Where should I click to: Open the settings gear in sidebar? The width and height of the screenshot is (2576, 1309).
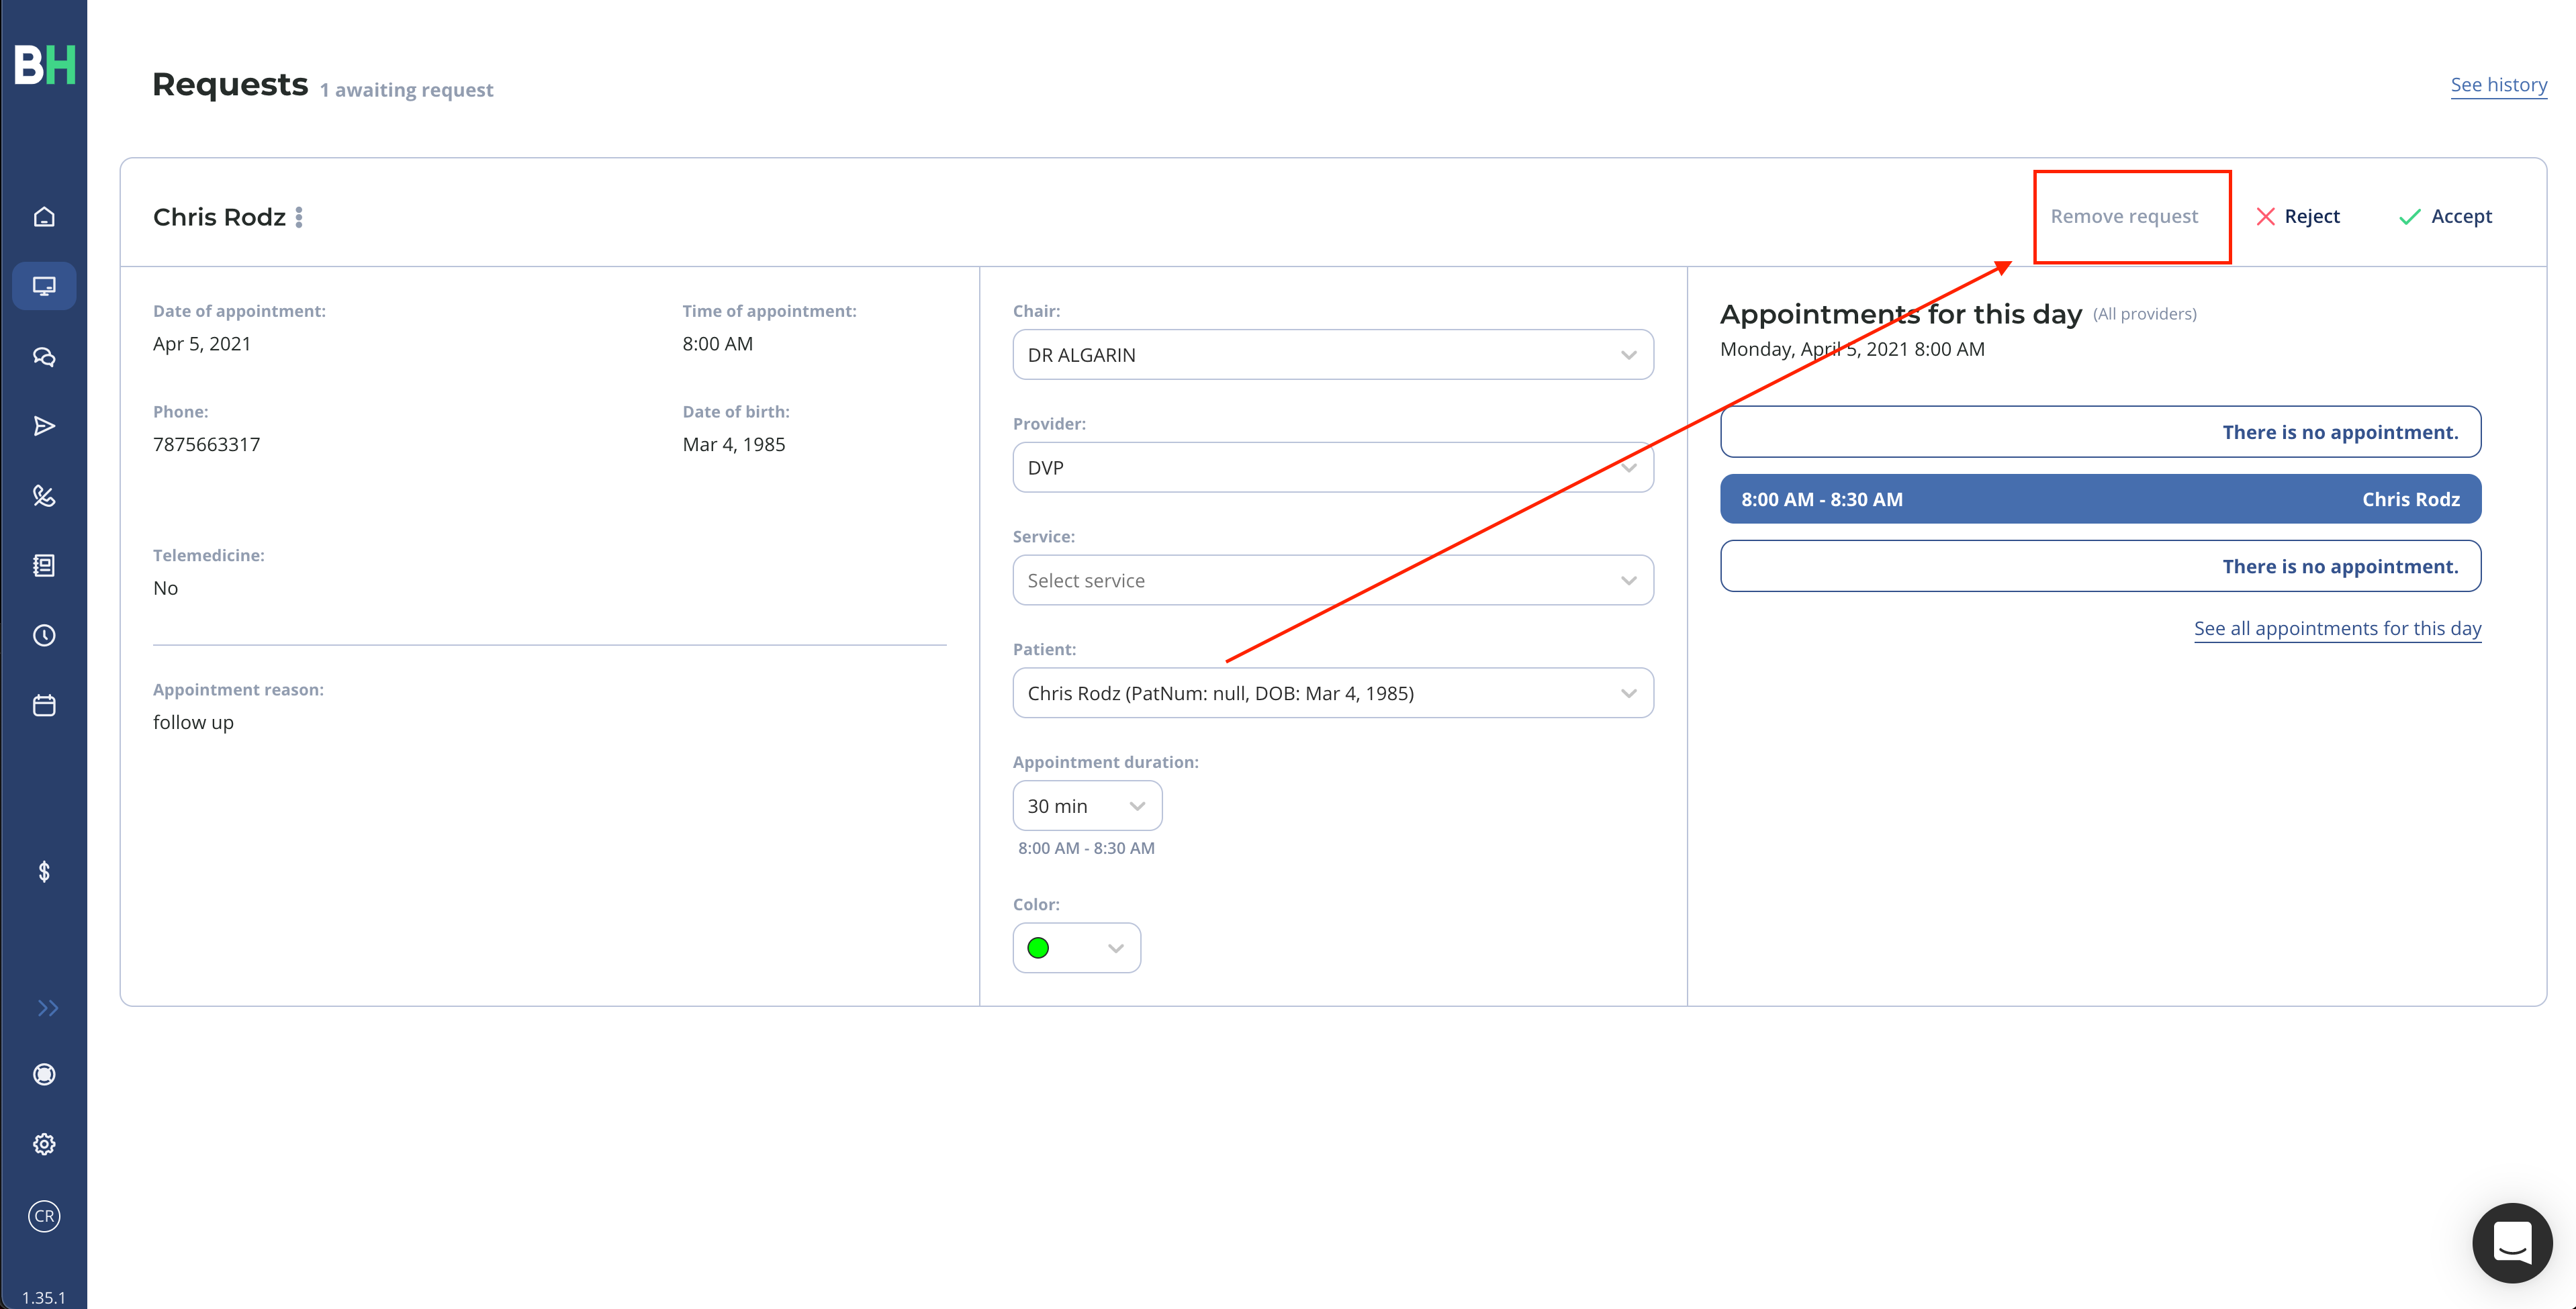pos(44,1144)
